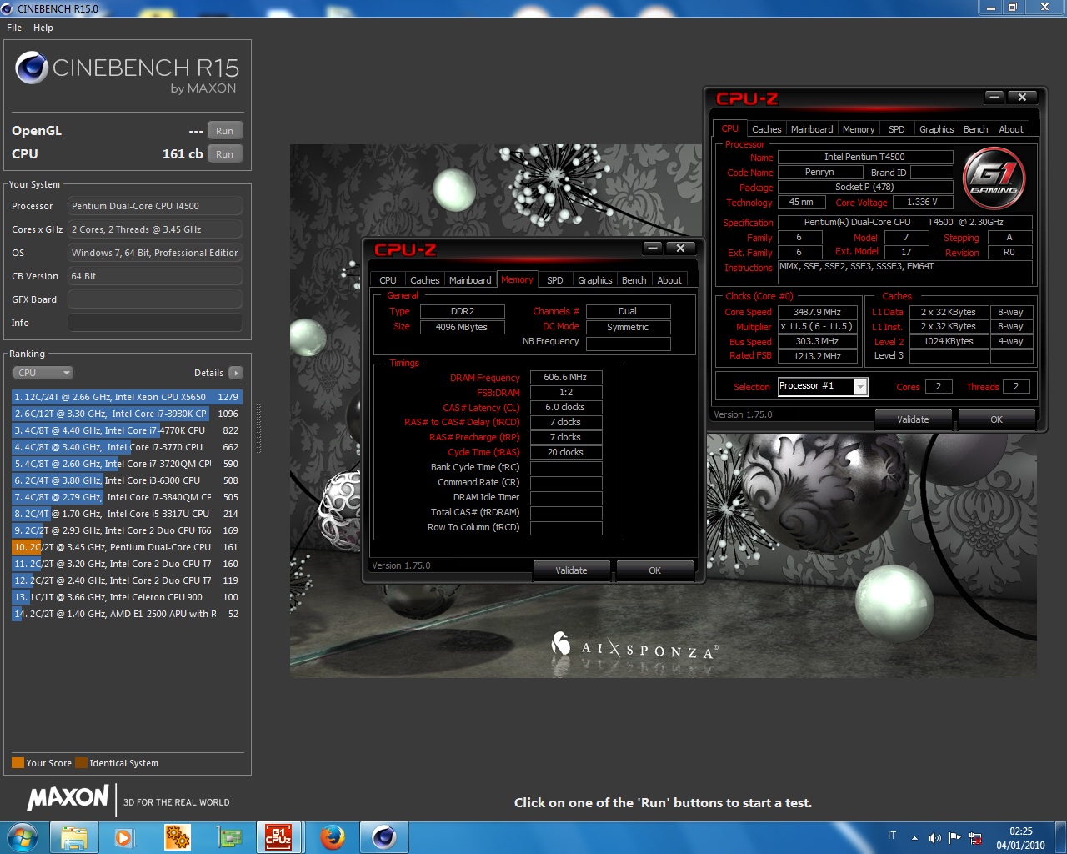
Task: Open the File menu
Action: click(x=14, y=28)
